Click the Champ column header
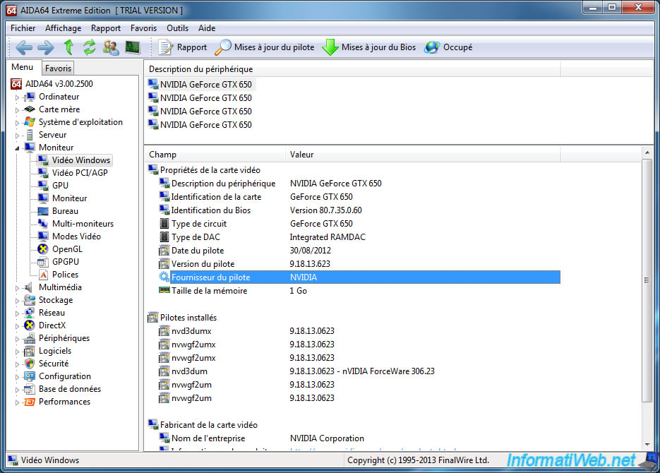The height and width of the screenshot is (473, 660). click(x=215, y=155)
